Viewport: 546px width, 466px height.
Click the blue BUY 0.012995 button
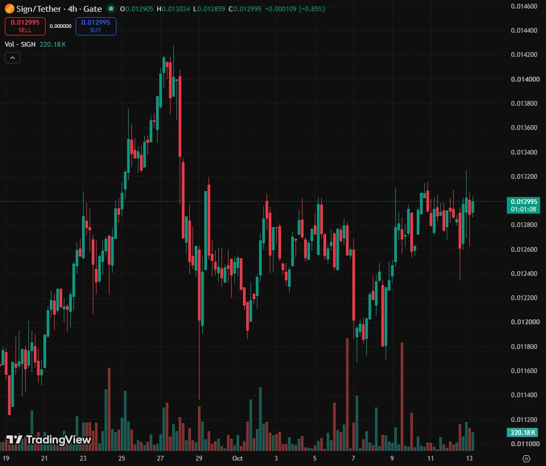click(96, 26)
